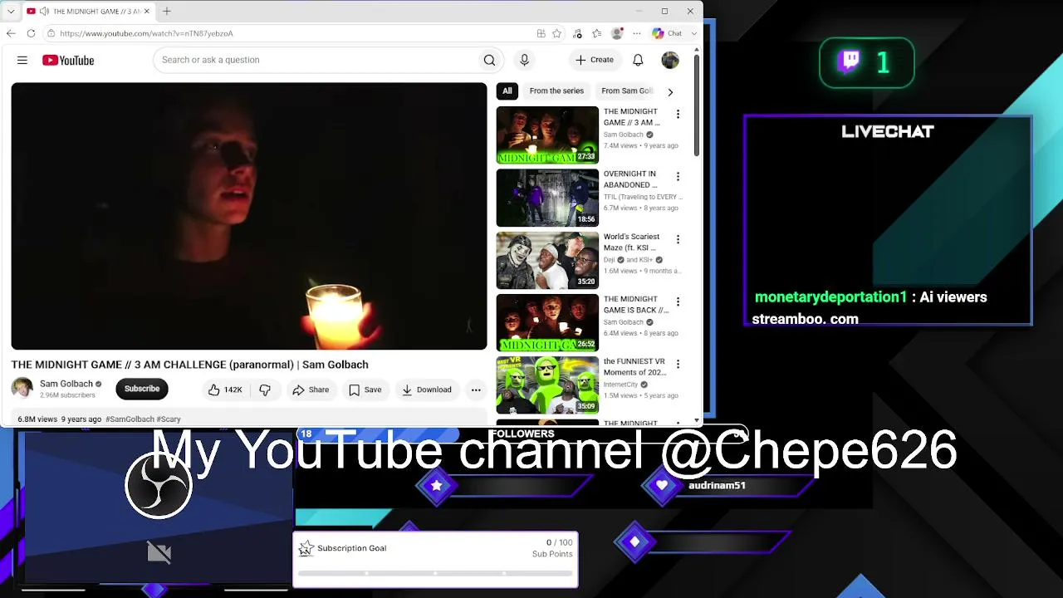The width and height of the screenshot is (1063, 598).
Task: Focus the YouTube search box
Action: click(x=316, y=60)
